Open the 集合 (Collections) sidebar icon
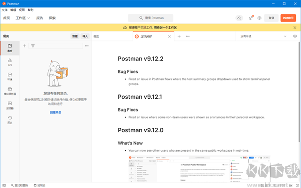301x188 pixels. coord(10,48)
